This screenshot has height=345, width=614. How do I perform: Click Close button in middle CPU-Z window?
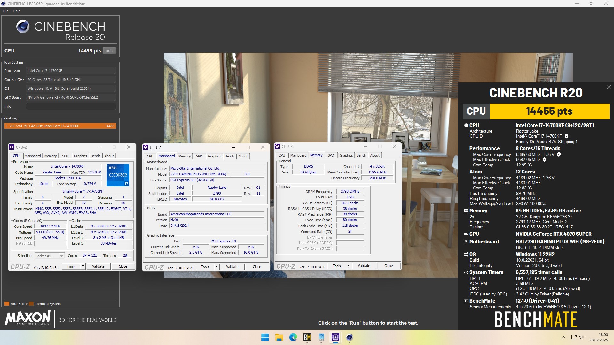[x=257, y=267]
